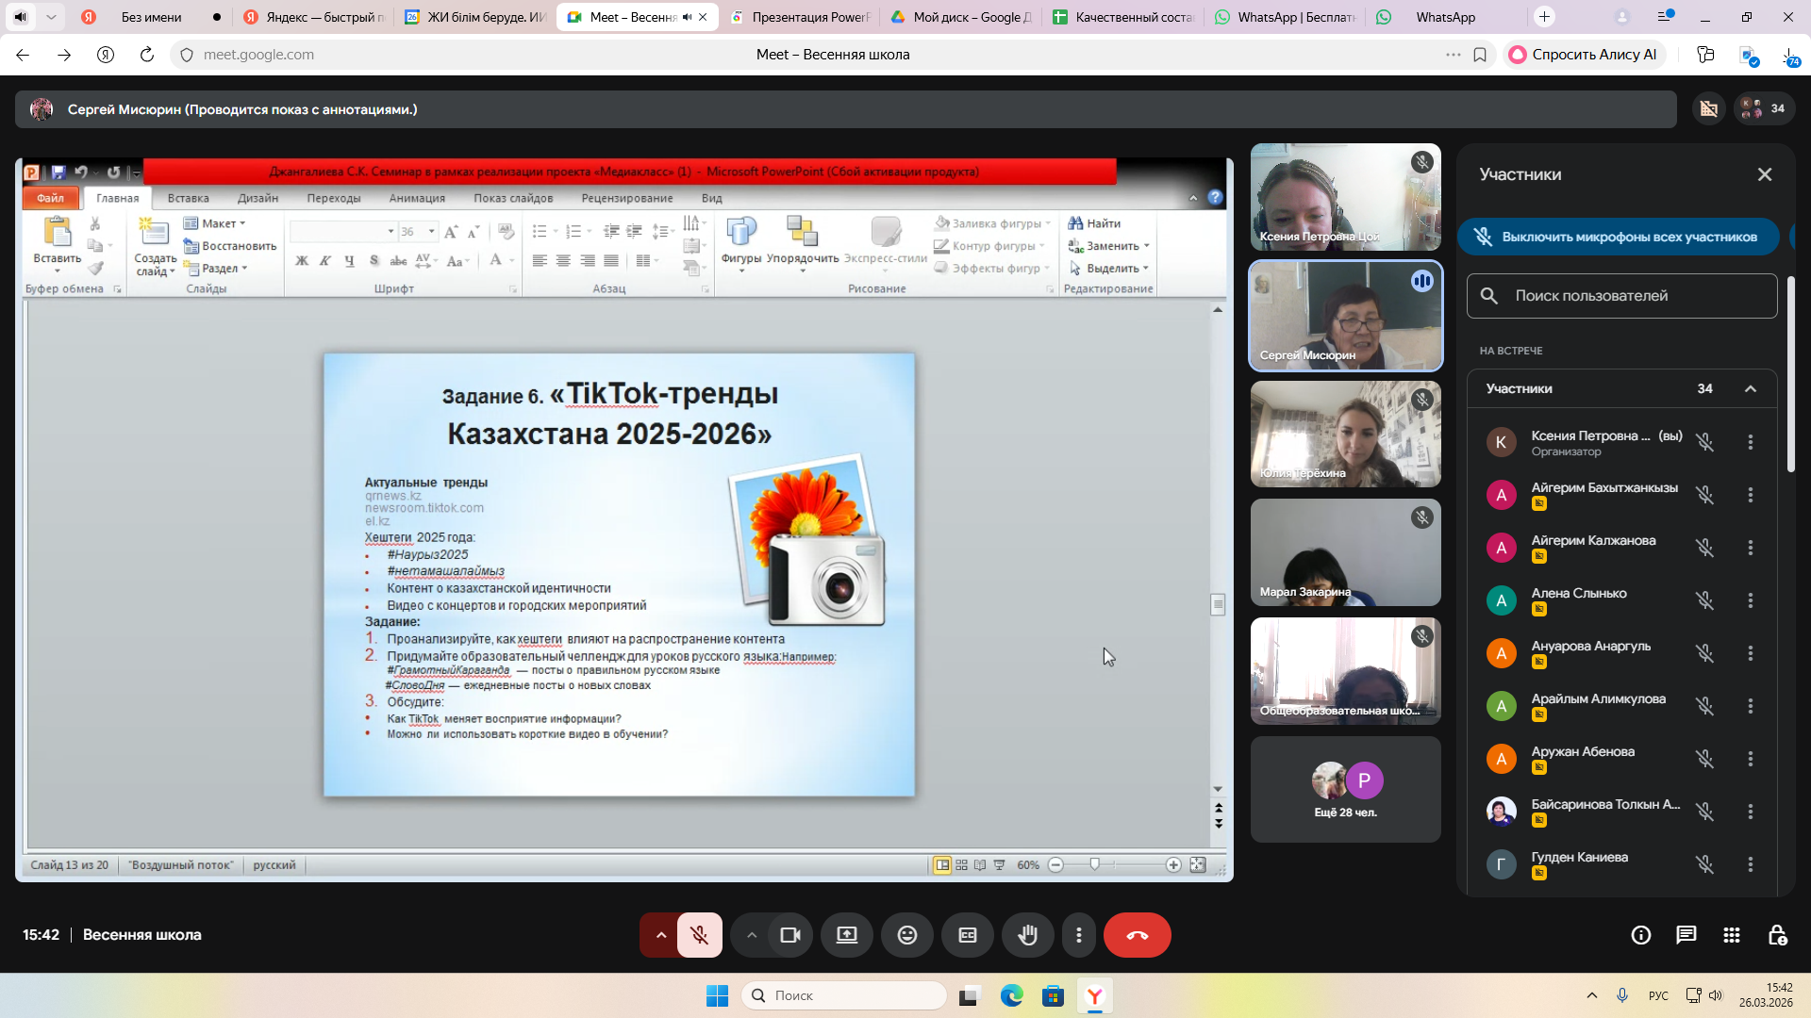Click the present screen icon
The image size is (1811, 1018).
pyautogui.click(x=846, y=935)
